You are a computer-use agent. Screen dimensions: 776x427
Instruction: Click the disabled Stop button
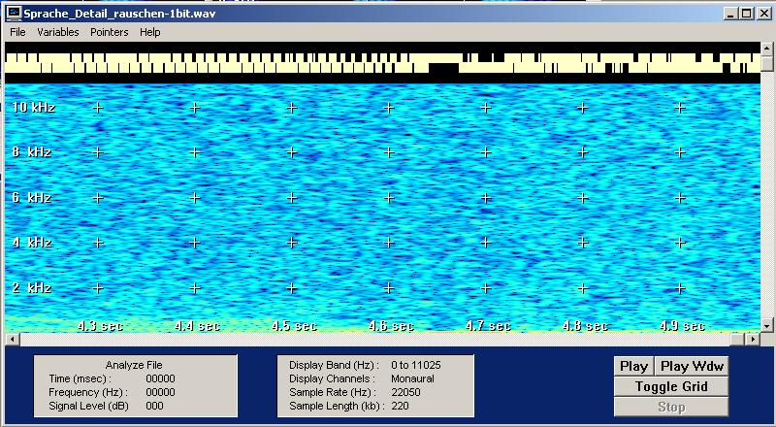coord(671,408)
